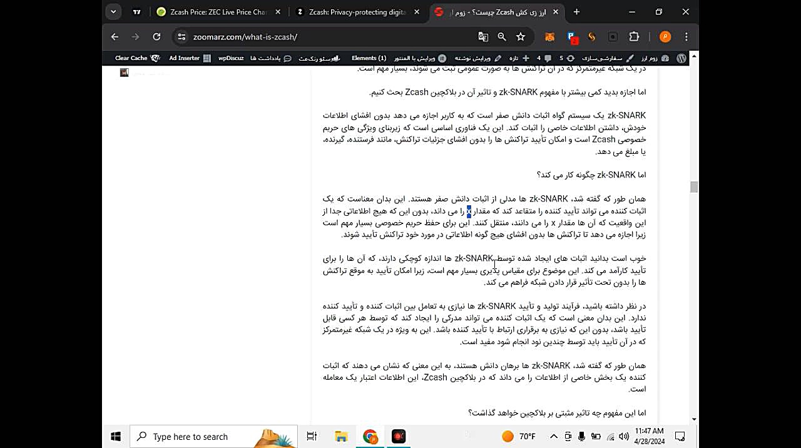Viewport: 801px width, 448px height.
Task: Go back to the previous page
Action: tap(115, 37)
